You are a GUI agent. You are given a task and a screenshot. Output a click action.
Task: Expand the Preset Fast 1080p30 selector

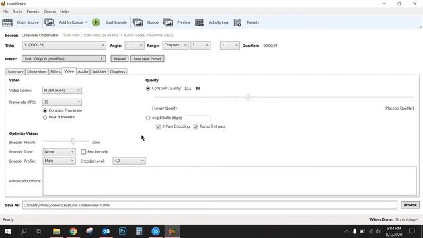pos(63,59)
